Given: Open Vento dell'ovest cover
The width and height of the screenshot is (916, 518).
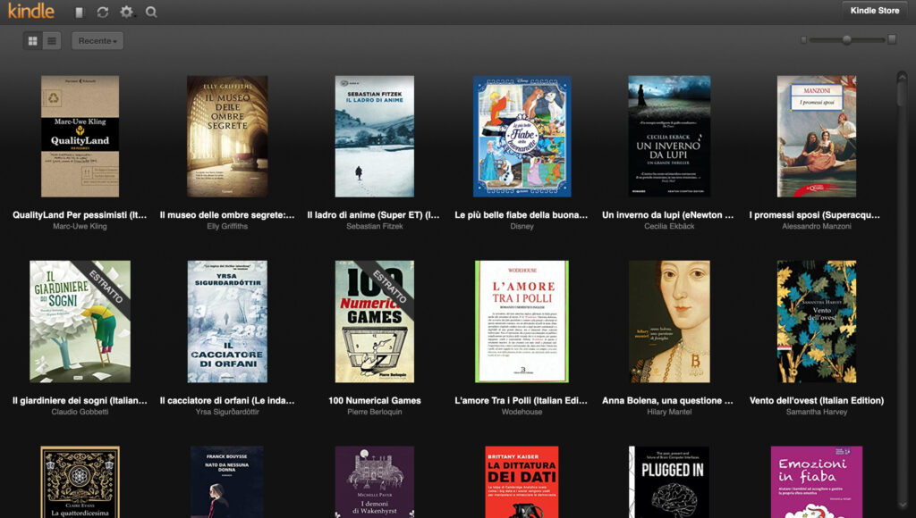Looking at the screenshot, I should click(x=817, y=322).
